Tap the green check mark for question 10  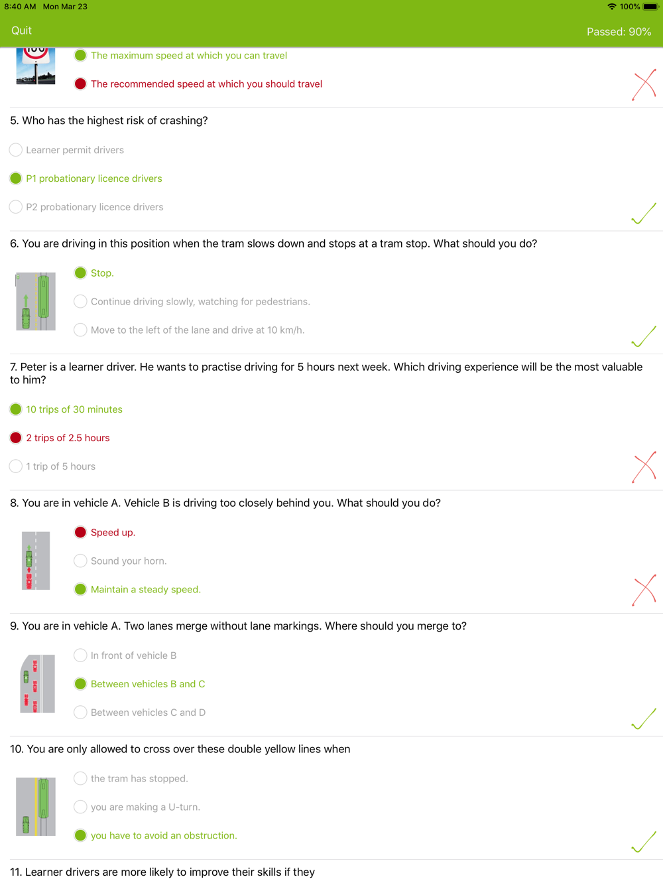coord(644,842)
